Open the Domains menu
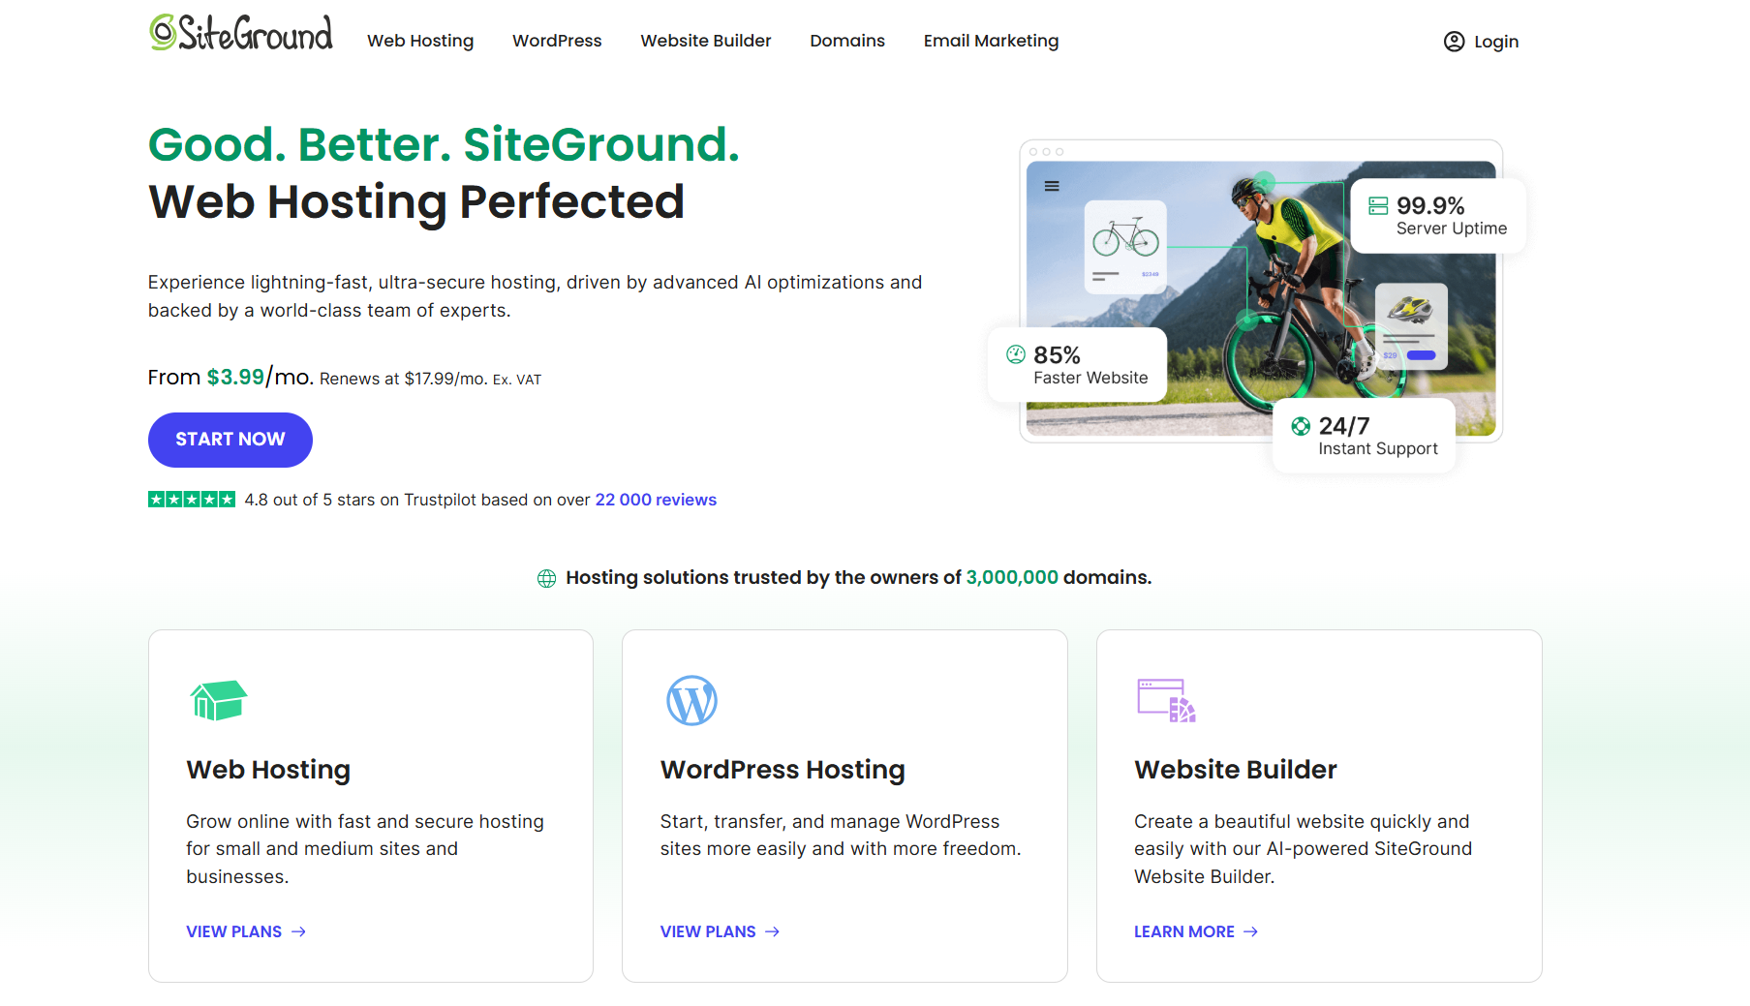 click(846, 41)
